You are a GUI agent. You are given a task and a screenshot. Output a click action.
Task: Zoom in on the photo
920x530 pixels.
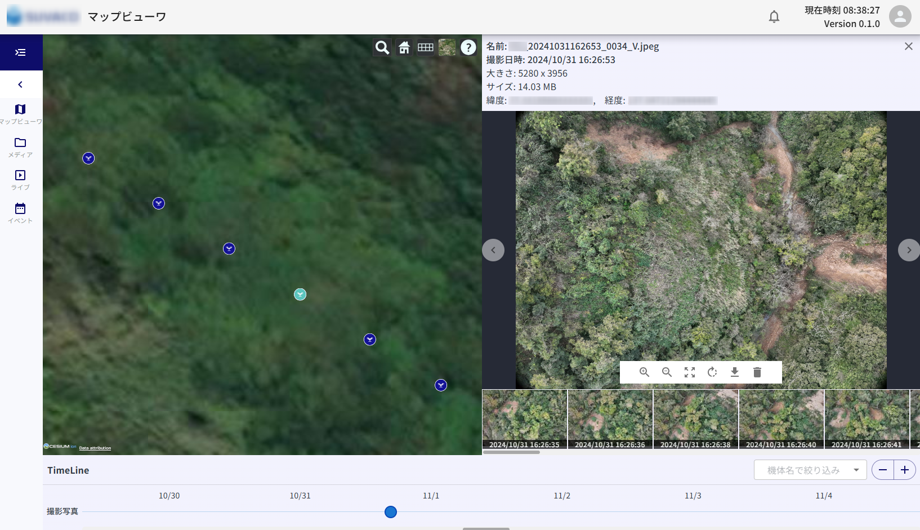645,372
